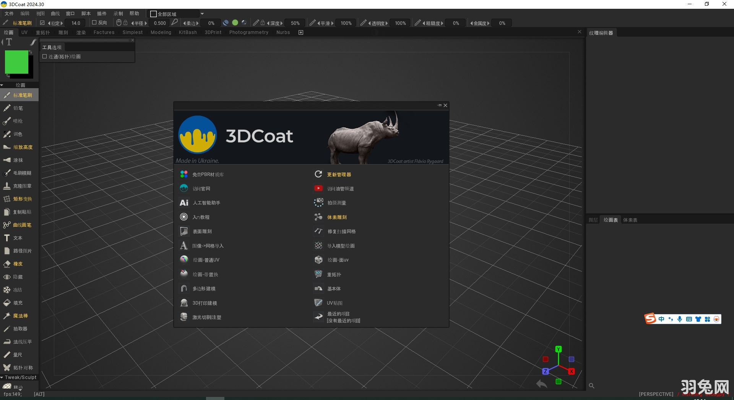
Task: Select the 喷枪 (airbrush) tool
Action: [x=17, y=121]
